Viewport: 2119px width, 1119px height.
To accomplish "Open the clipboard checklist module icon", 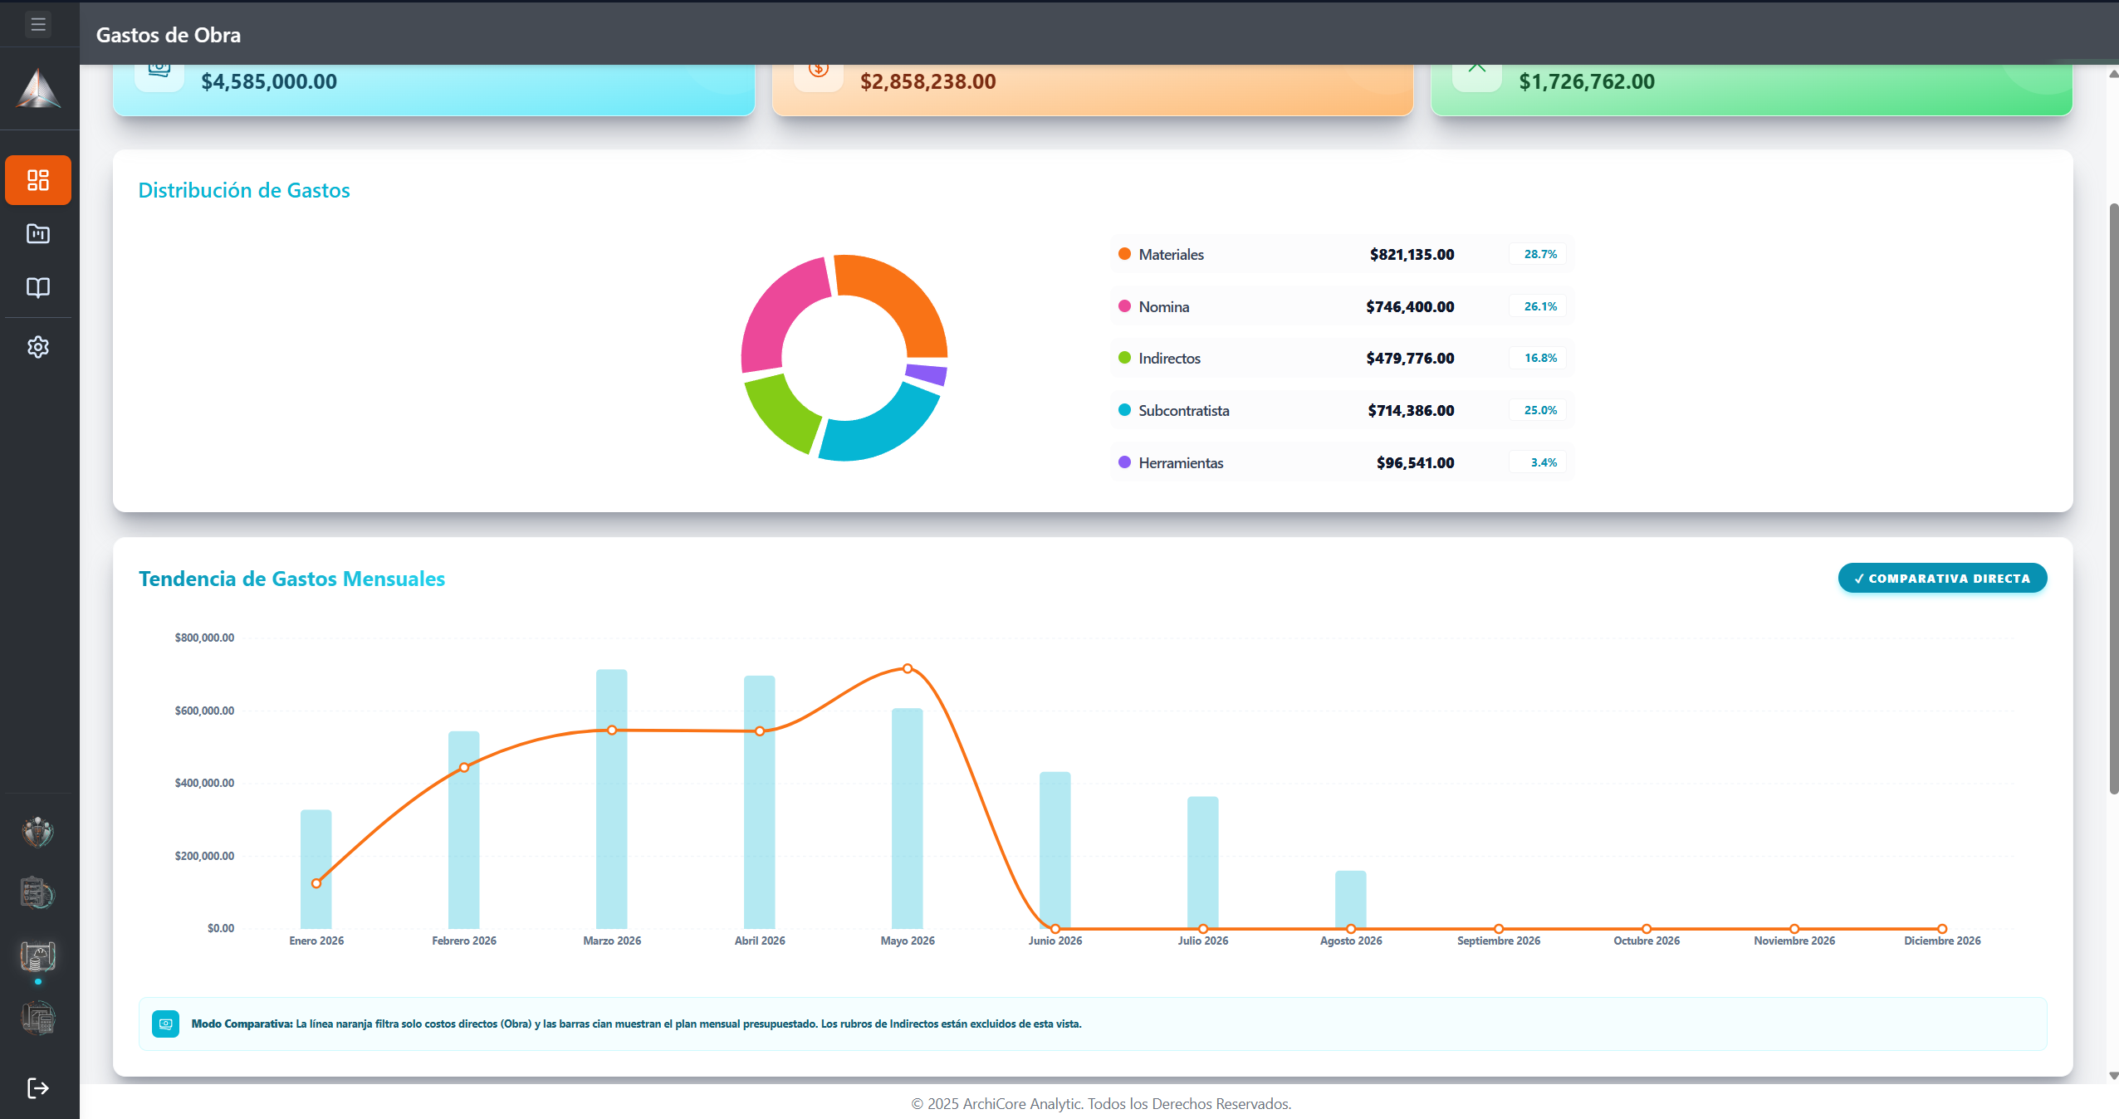I will [38, 894].
